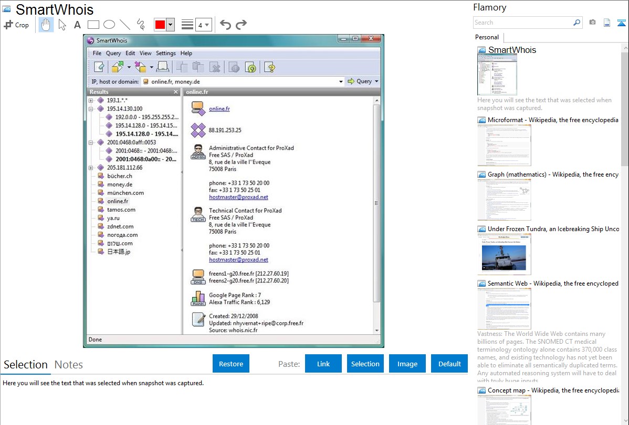Switch to the Personal tab
The width and height of the screenshot is (629, 425).
point(487,37)
